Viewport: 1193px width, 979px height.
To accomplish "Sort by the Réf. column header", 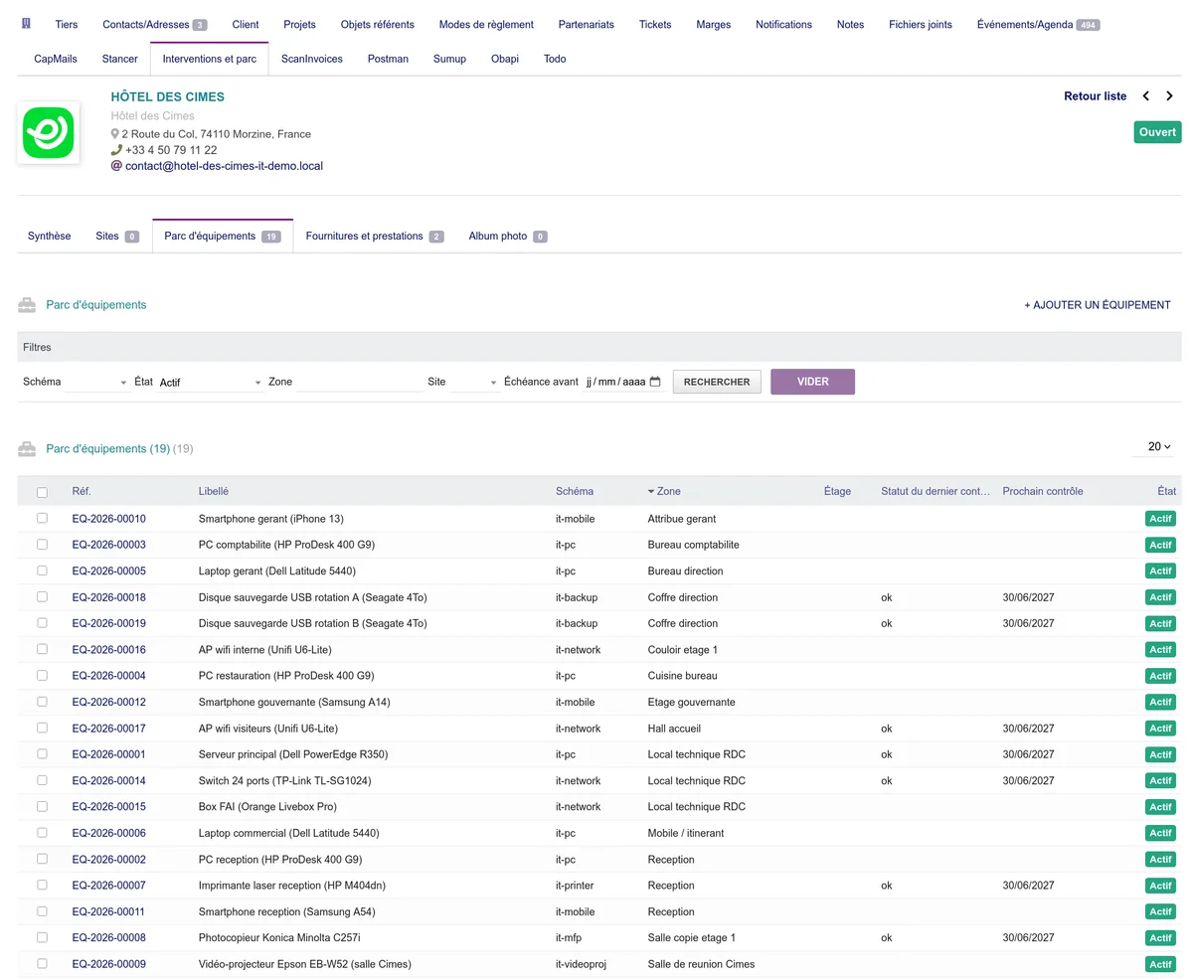I will click(x=82, y=491).
